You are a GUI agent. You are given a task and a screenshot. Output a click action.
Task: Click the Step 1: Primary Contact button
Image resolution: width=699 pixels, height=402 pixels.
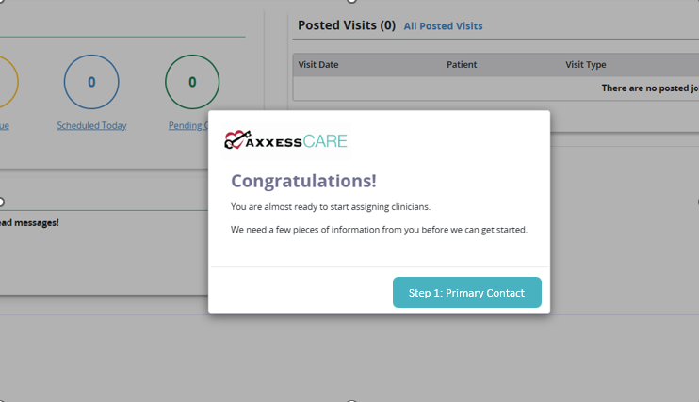[466, 293]
